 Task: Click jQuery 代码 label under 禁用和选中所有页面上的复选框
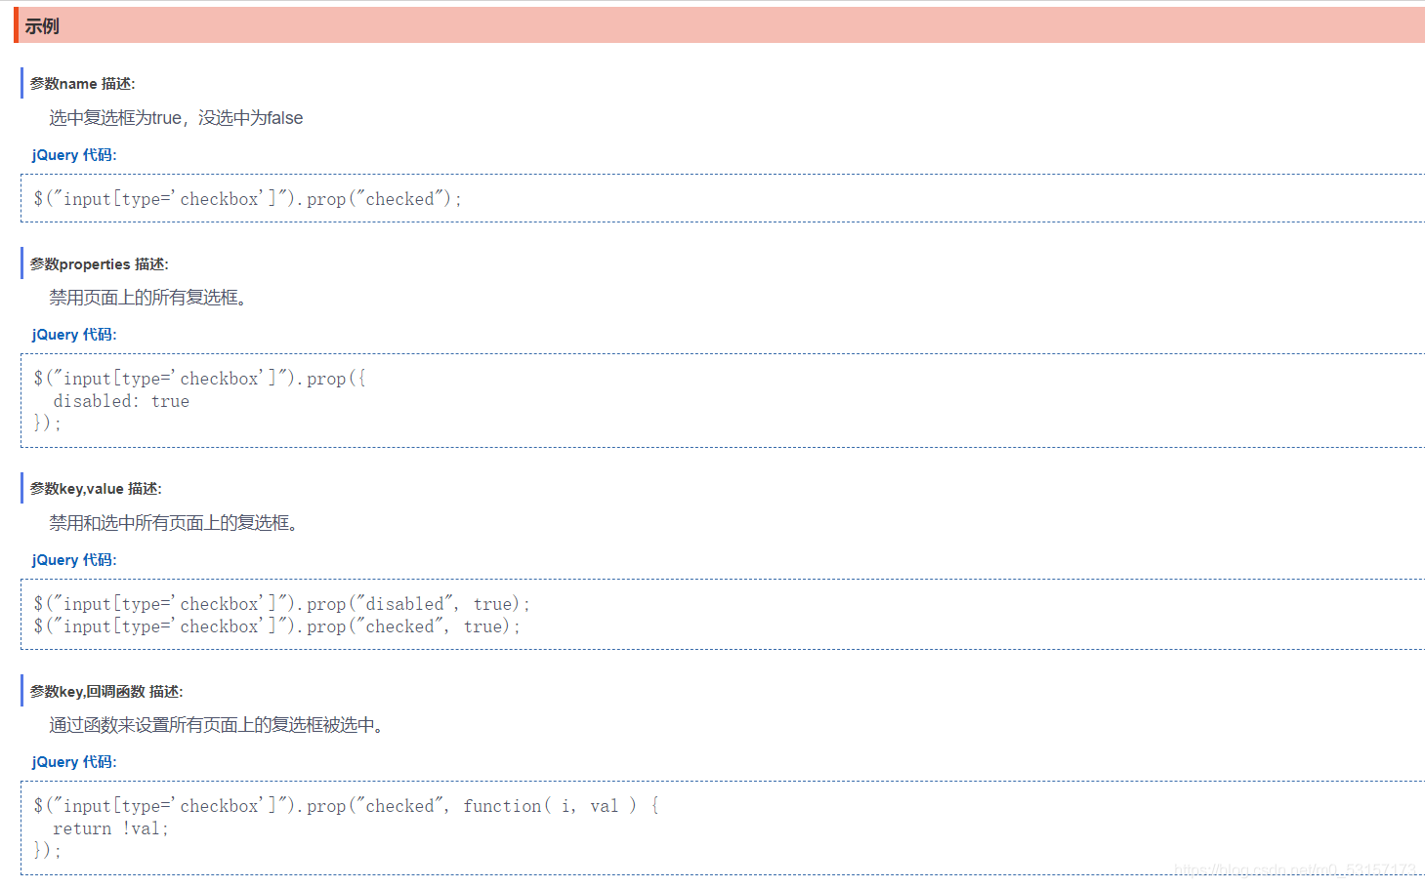[x=74, y=560]
